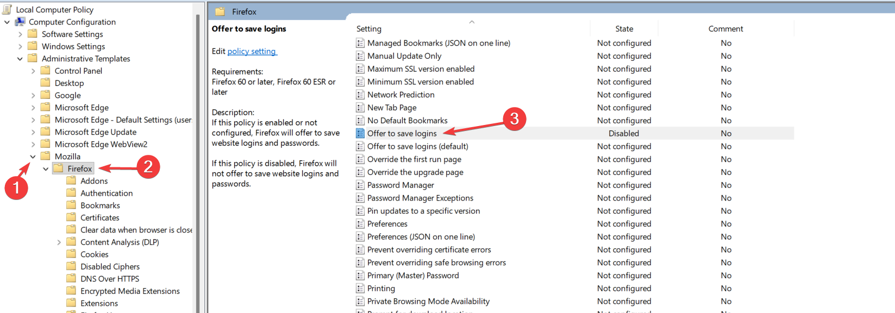Select the Disabled Ciphers folder
895x313 pixels.
pyautogui.click(x=110, y=266)
